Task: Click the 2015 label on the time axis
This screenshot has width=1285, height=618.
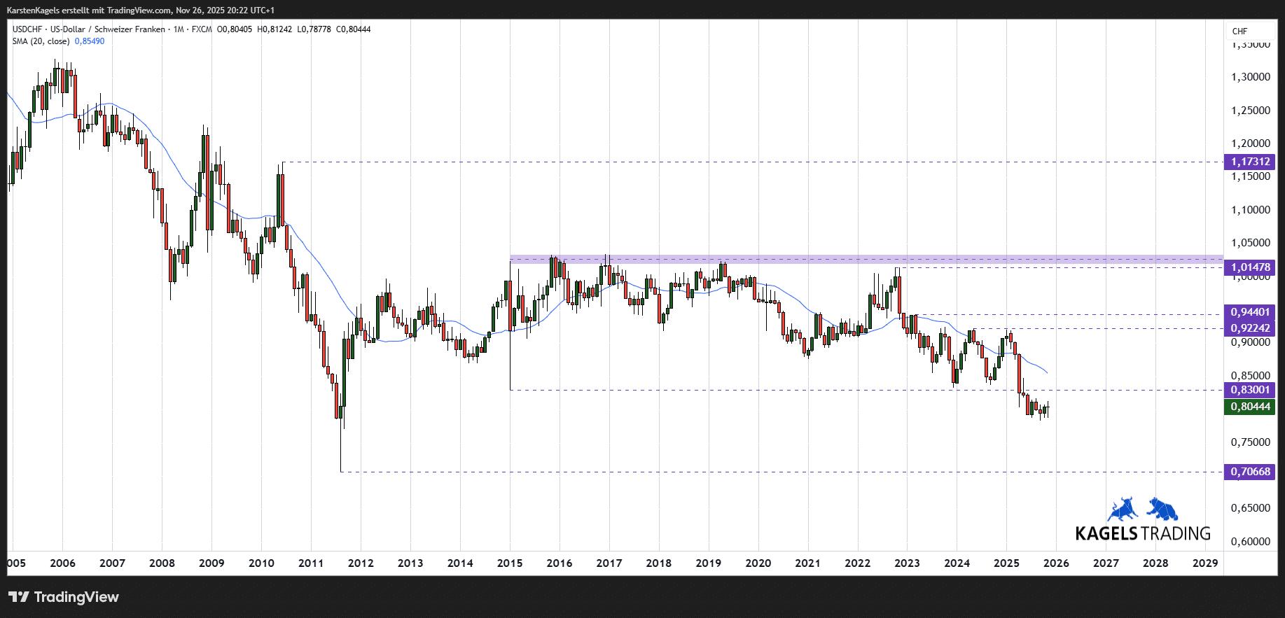Action: [x=509, y=563]
